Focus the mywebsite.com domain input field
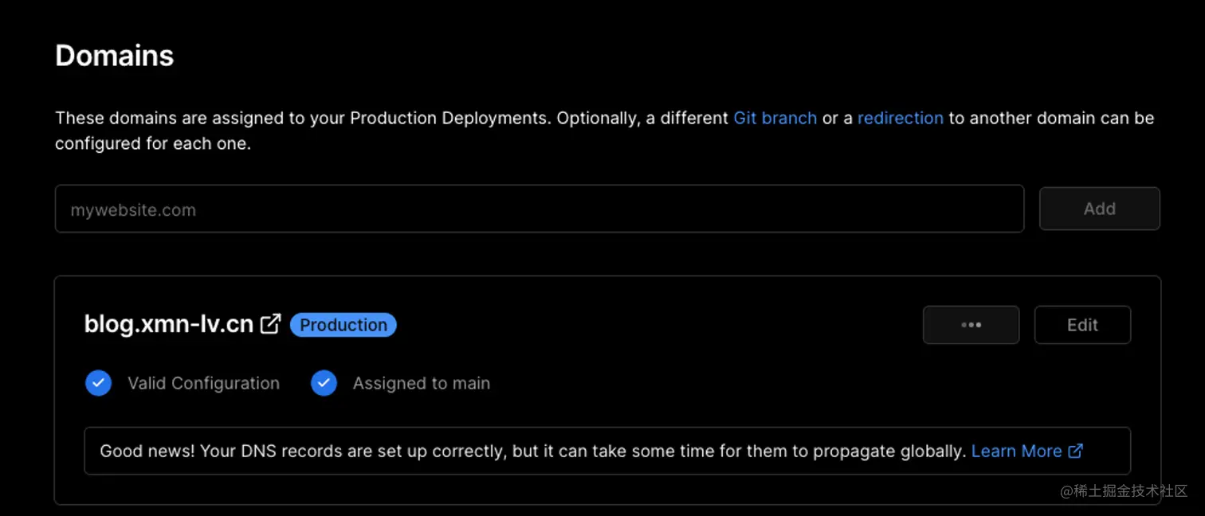Image resolution: width=1205 pixels, height=516 pixels. (x=540, y=209)
